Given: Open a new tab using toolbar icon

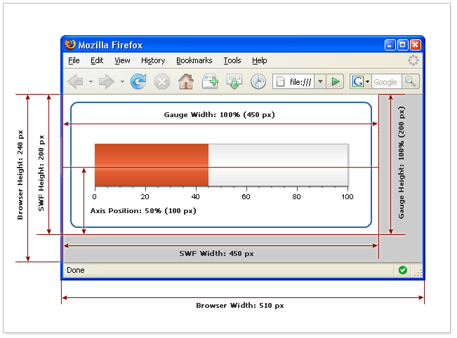Looking at the screenshot, I should pos(210,82).
